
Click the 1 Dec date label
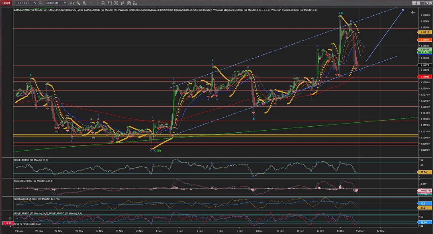tap(159, 231)
